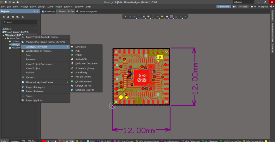Click Save icon in the title bar
The image size is (275, 142).
[x=6, y=2]
